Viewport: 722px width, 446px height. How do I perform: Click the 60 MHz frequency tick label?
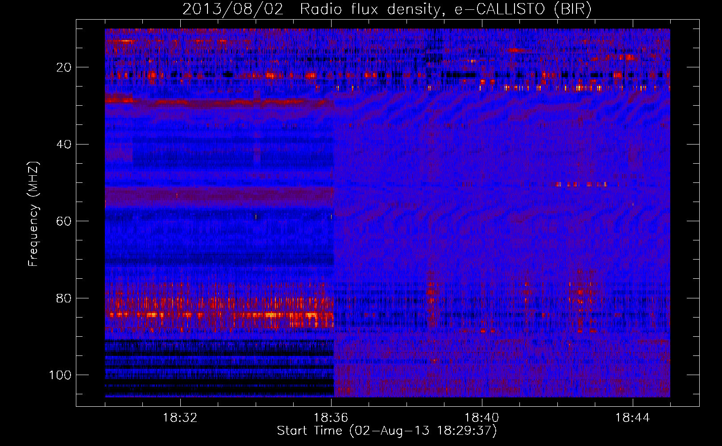pyautogui.click(x=64, y=221)
